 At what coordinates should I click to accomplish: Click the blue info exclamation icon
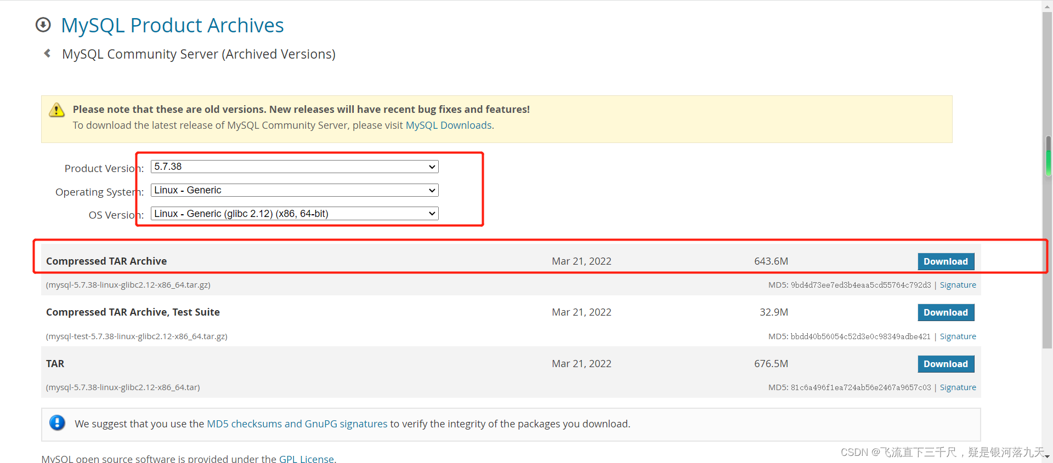tap(57, 422)
